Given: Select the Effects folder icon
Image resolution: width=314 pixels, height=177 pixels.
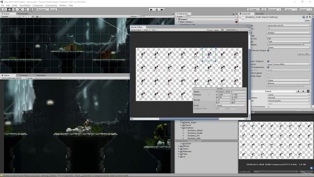Looking at the screenshot, I should click(181, 147).
